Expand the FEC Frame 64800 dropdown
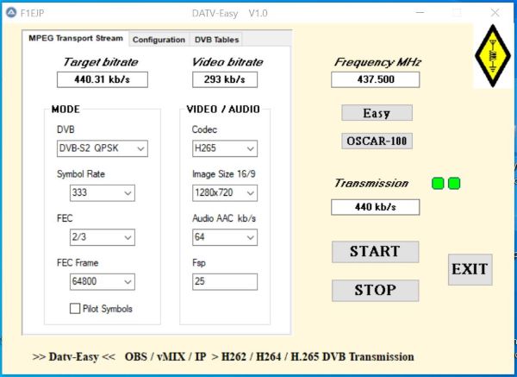 coord(103,281)
